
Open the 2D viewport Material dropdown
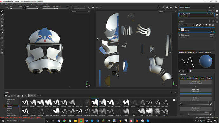(167, 12)
